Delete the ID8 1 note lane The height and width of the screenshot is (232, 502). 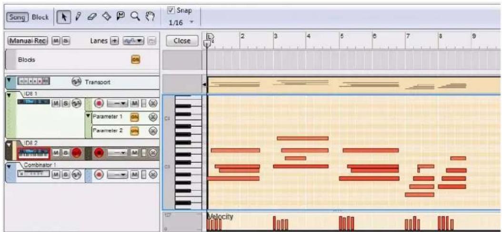[153, 103]
